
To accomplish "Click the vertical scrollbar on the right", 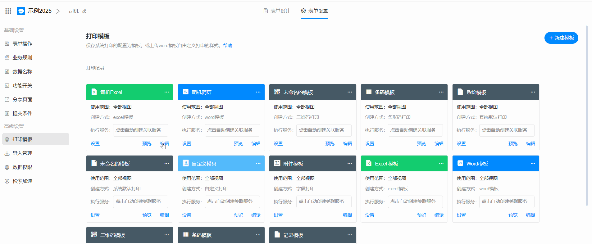I will coord(586,115).
